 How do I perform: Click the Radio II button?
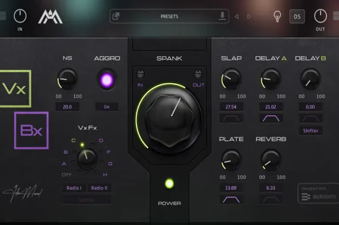coord(99,188)
